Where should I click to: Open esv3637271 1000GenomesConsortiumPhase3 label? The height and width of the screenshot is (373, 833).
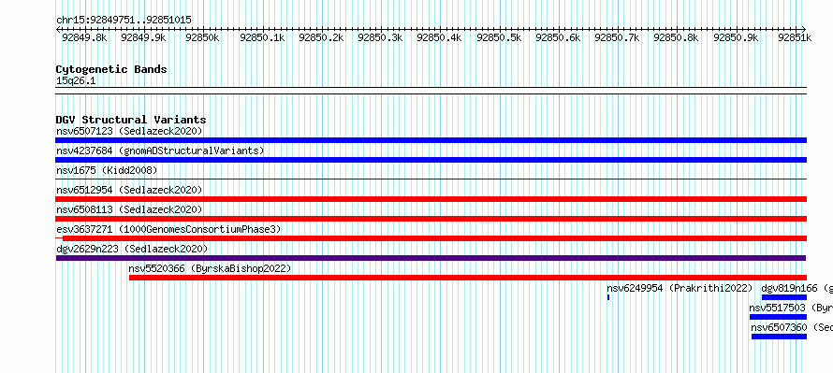(x=168, y=229)
